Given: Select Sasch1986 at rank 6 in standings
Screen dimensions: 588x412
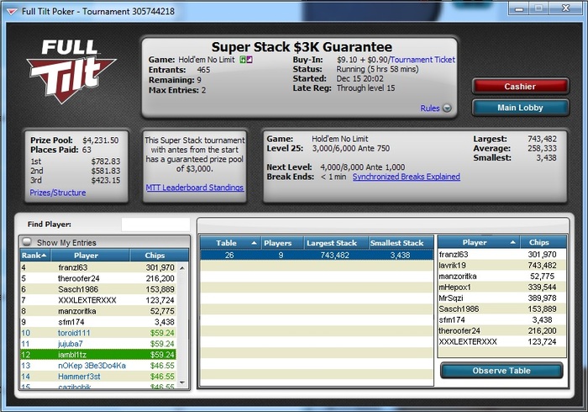Looking at the screenshot, I should [98, 289].
